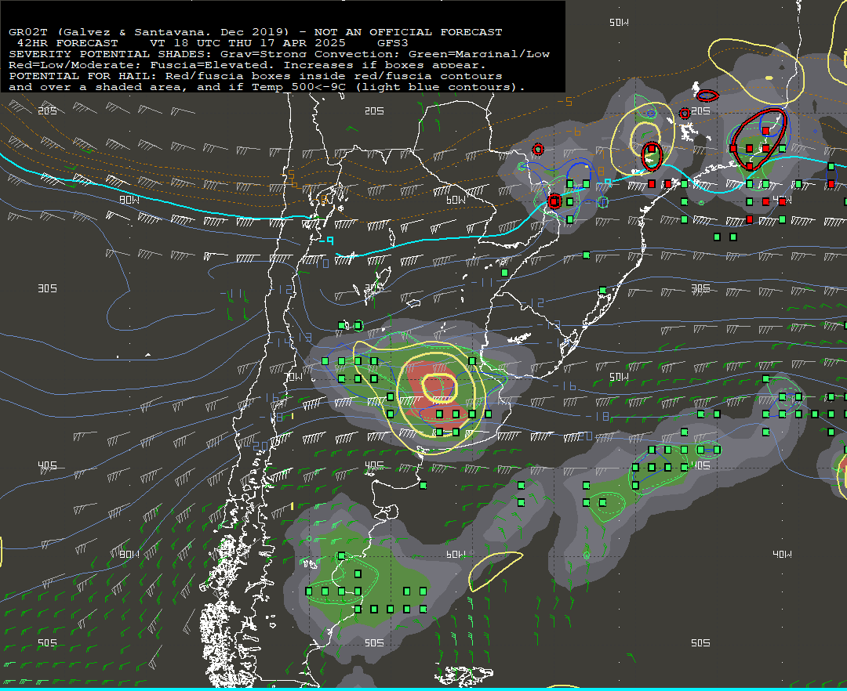The height and width of the screenshot is (691, 847).
Task: Click the innermost yellow contour ring over Argentina
Action: 439,388
